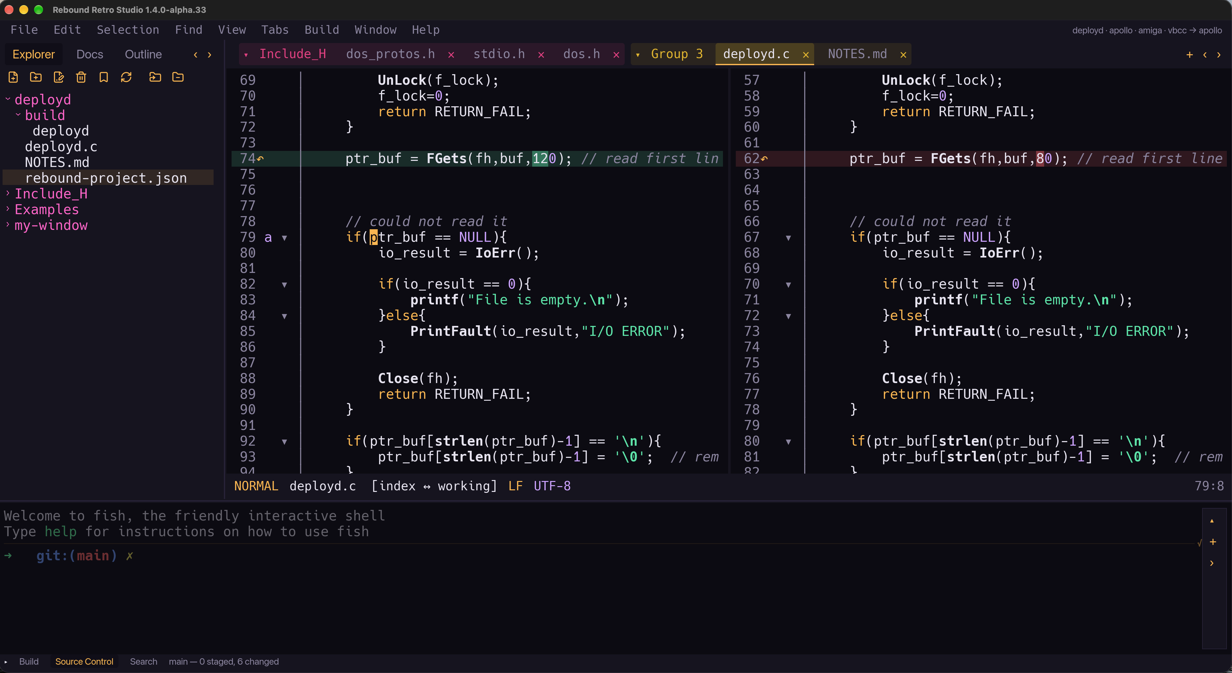This screenshot has height=673, width=1232.
Task: Create a new file in Explorer
Action: 13,77
